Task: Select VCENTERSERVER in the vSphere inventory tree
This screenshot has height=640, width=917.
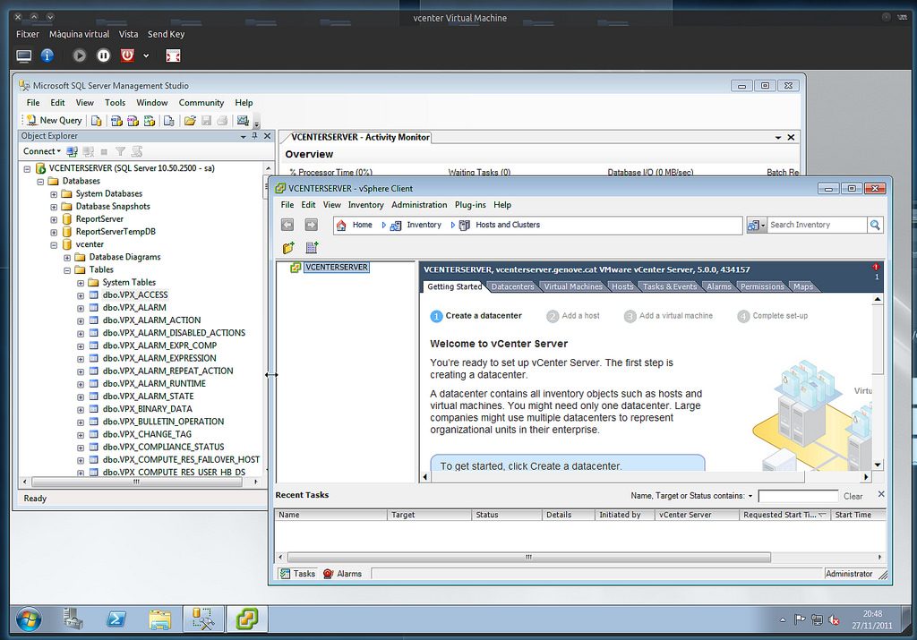Action: coord(337,267)
